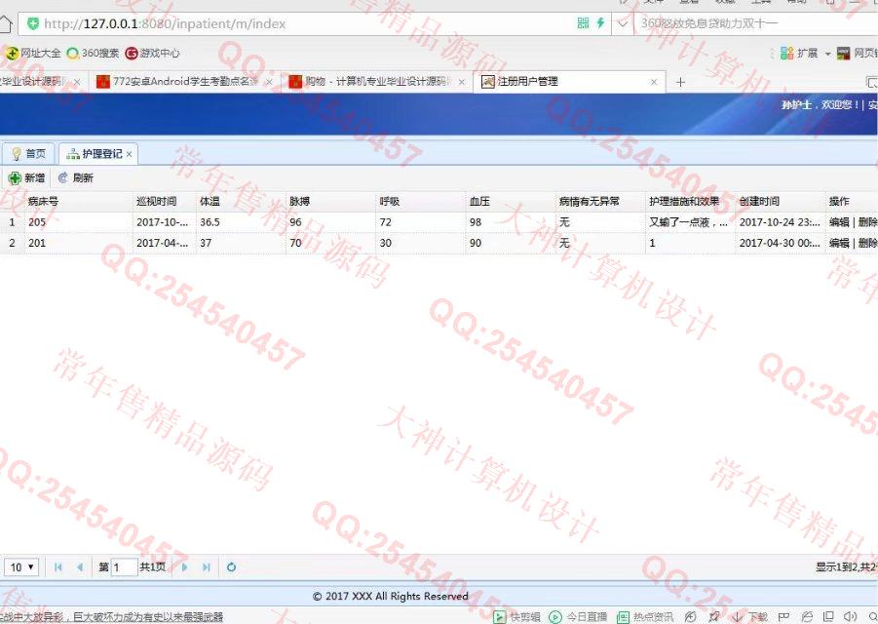Close the 护理登记 panel tab
The height and width of the screenshot is (624, 878).
point(129,154)
